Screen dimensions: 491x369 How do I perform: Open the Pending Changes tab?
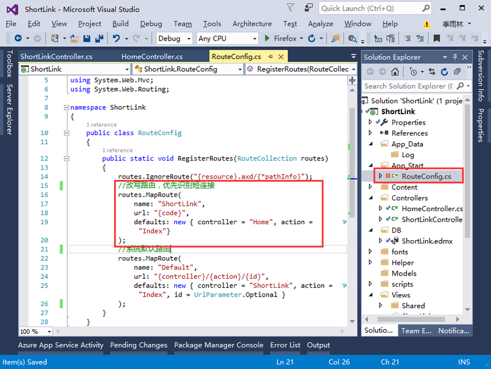139,345
